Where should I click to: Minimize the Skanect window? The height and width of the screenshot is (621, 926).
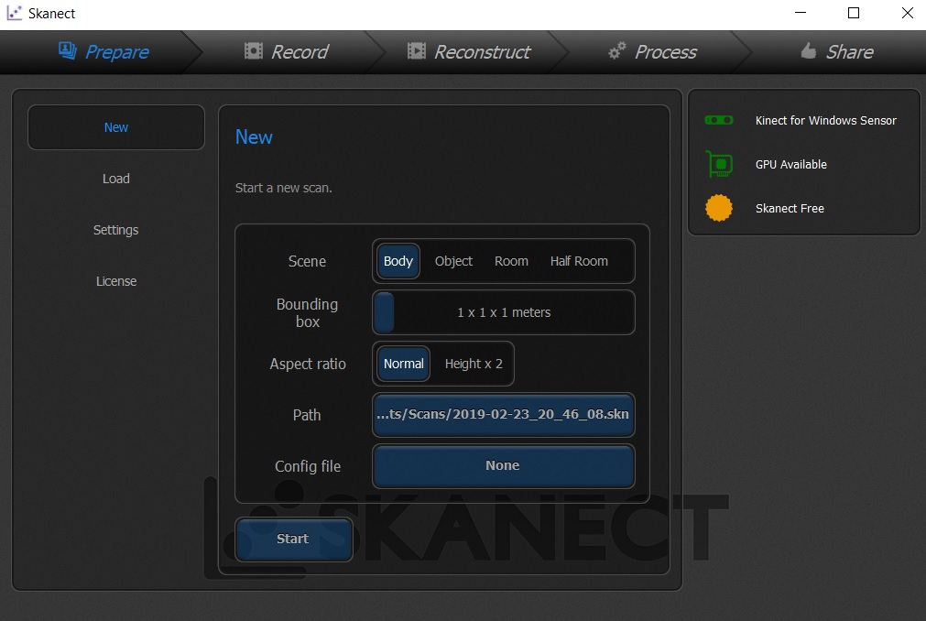pyautogui.click(x=801, y=13)
